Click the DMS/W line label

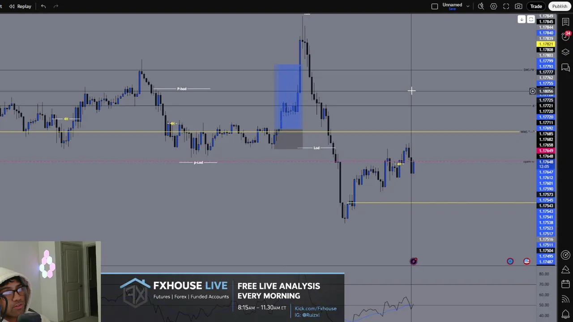click(x=529, y=70)
